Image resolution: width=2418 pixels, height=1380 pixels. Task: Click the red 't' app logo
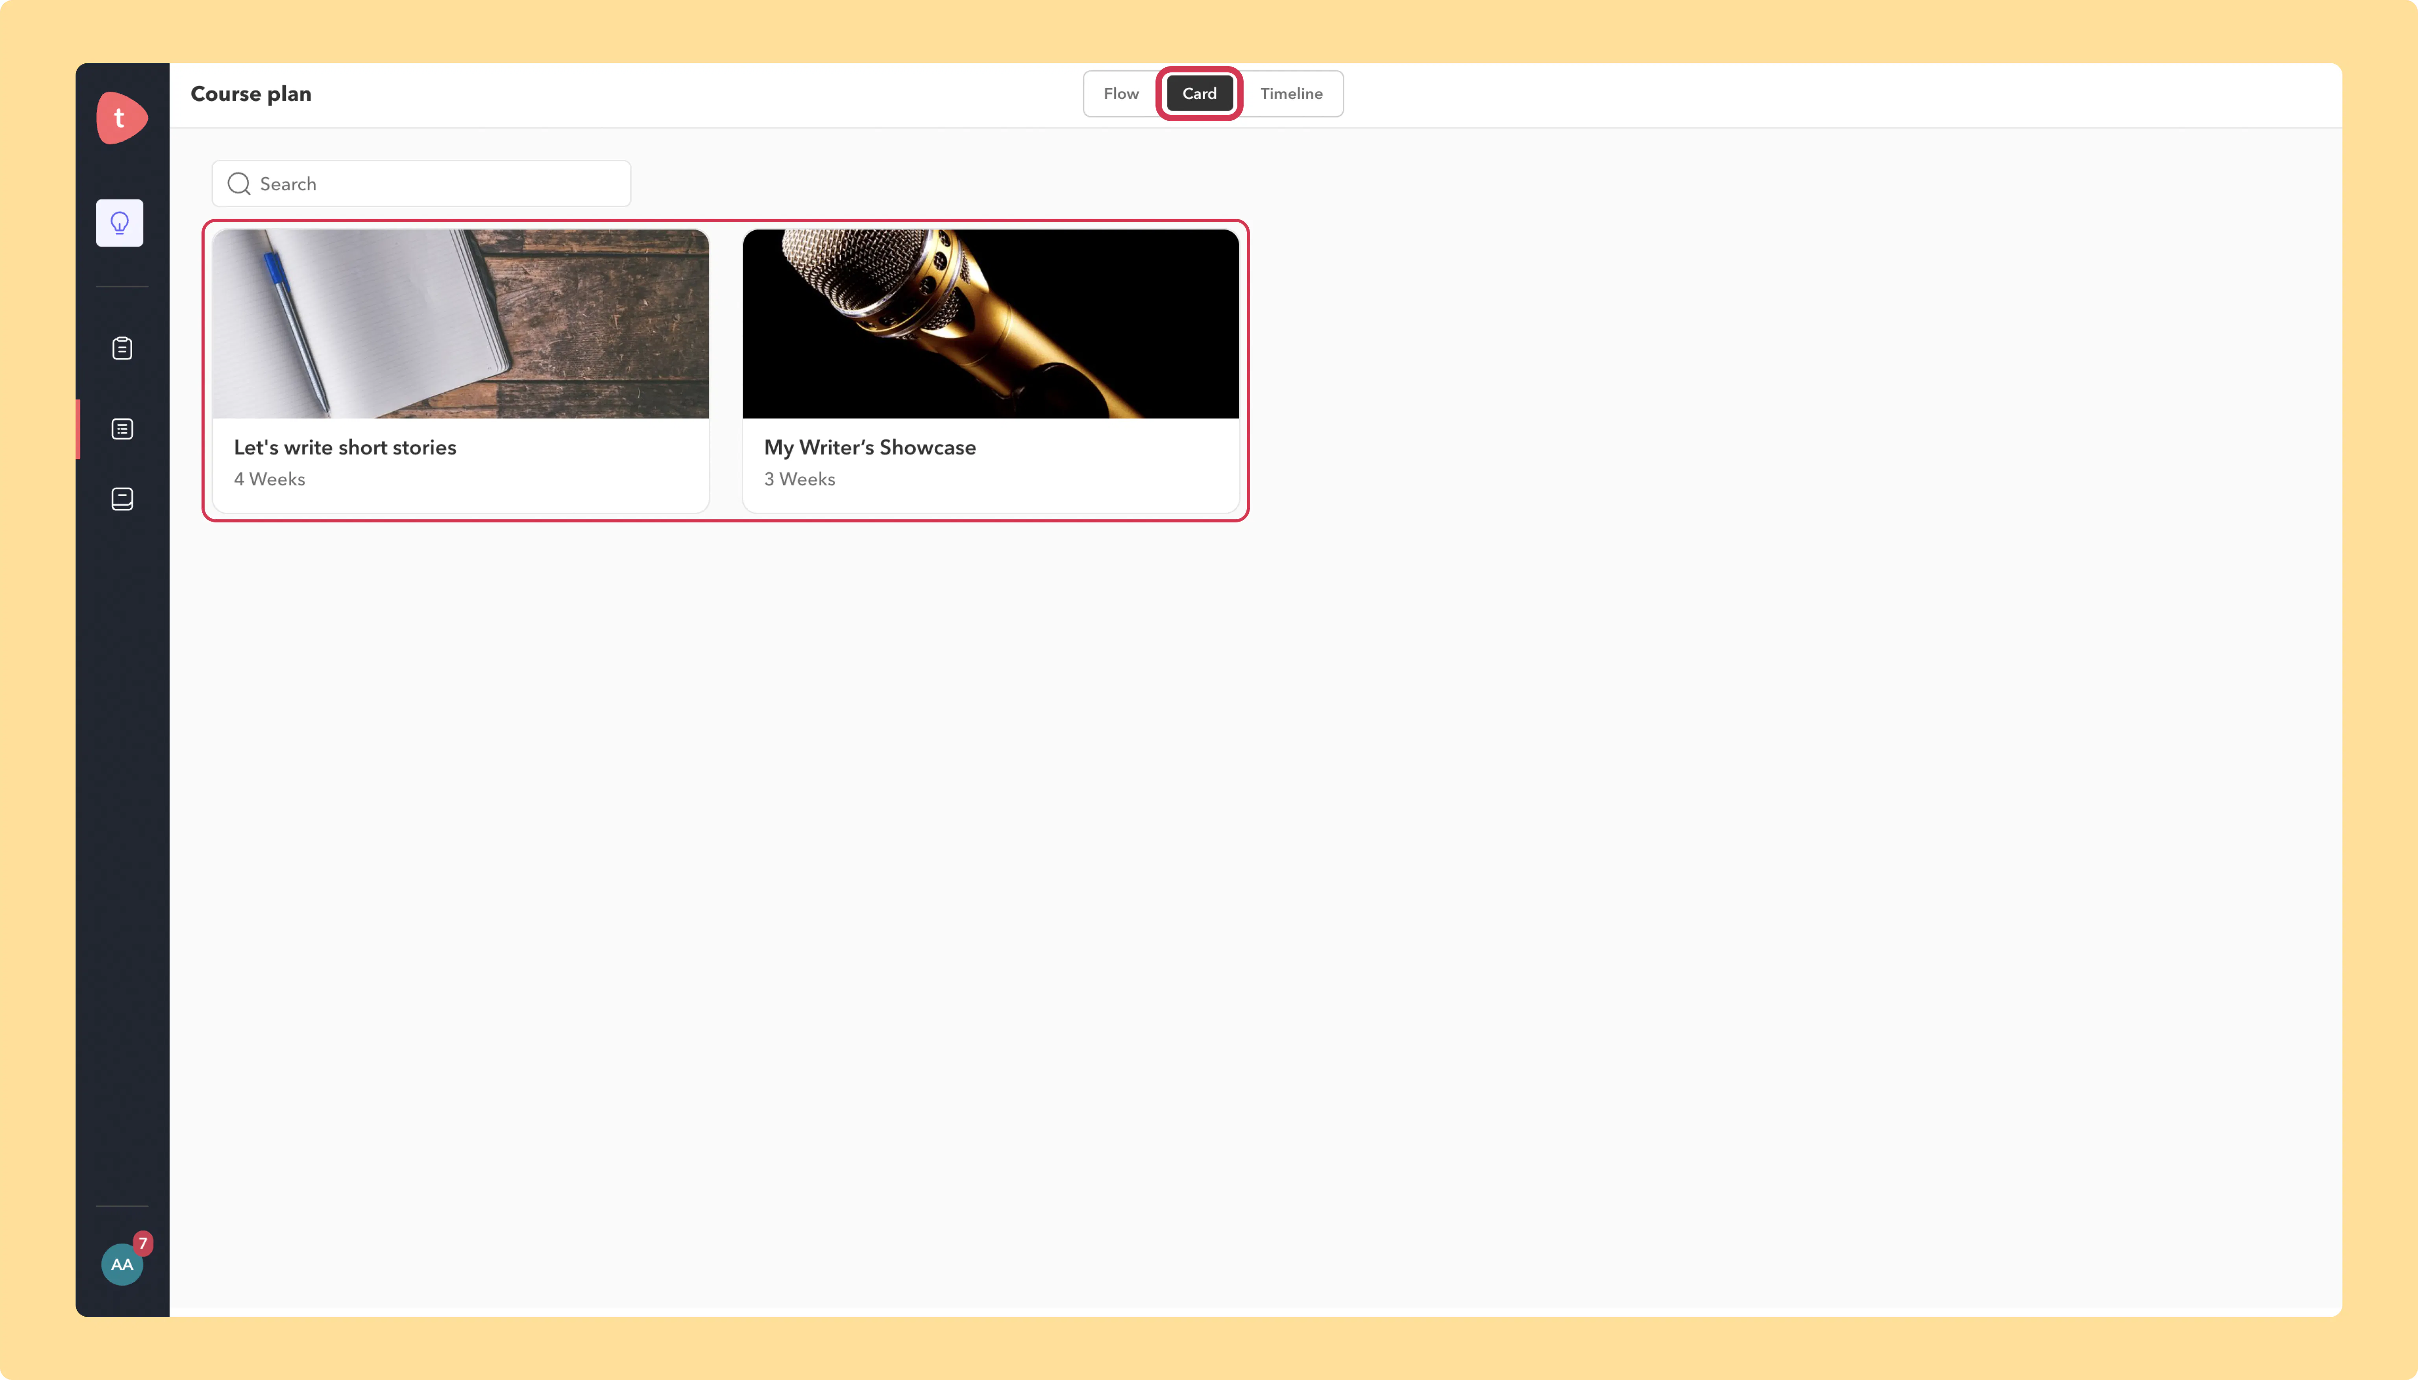121,118
